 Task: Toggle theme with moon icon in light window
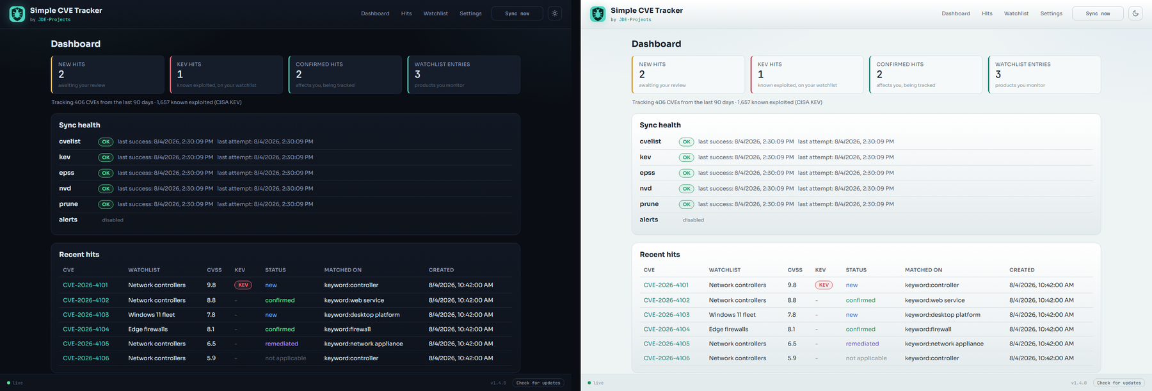1135,13
